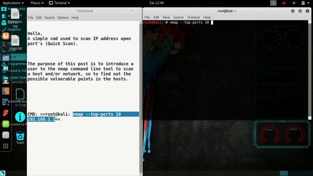Click the red recording indicator in top bar
The width and height of the screenshot is (313, 176).
pos(284,3)
